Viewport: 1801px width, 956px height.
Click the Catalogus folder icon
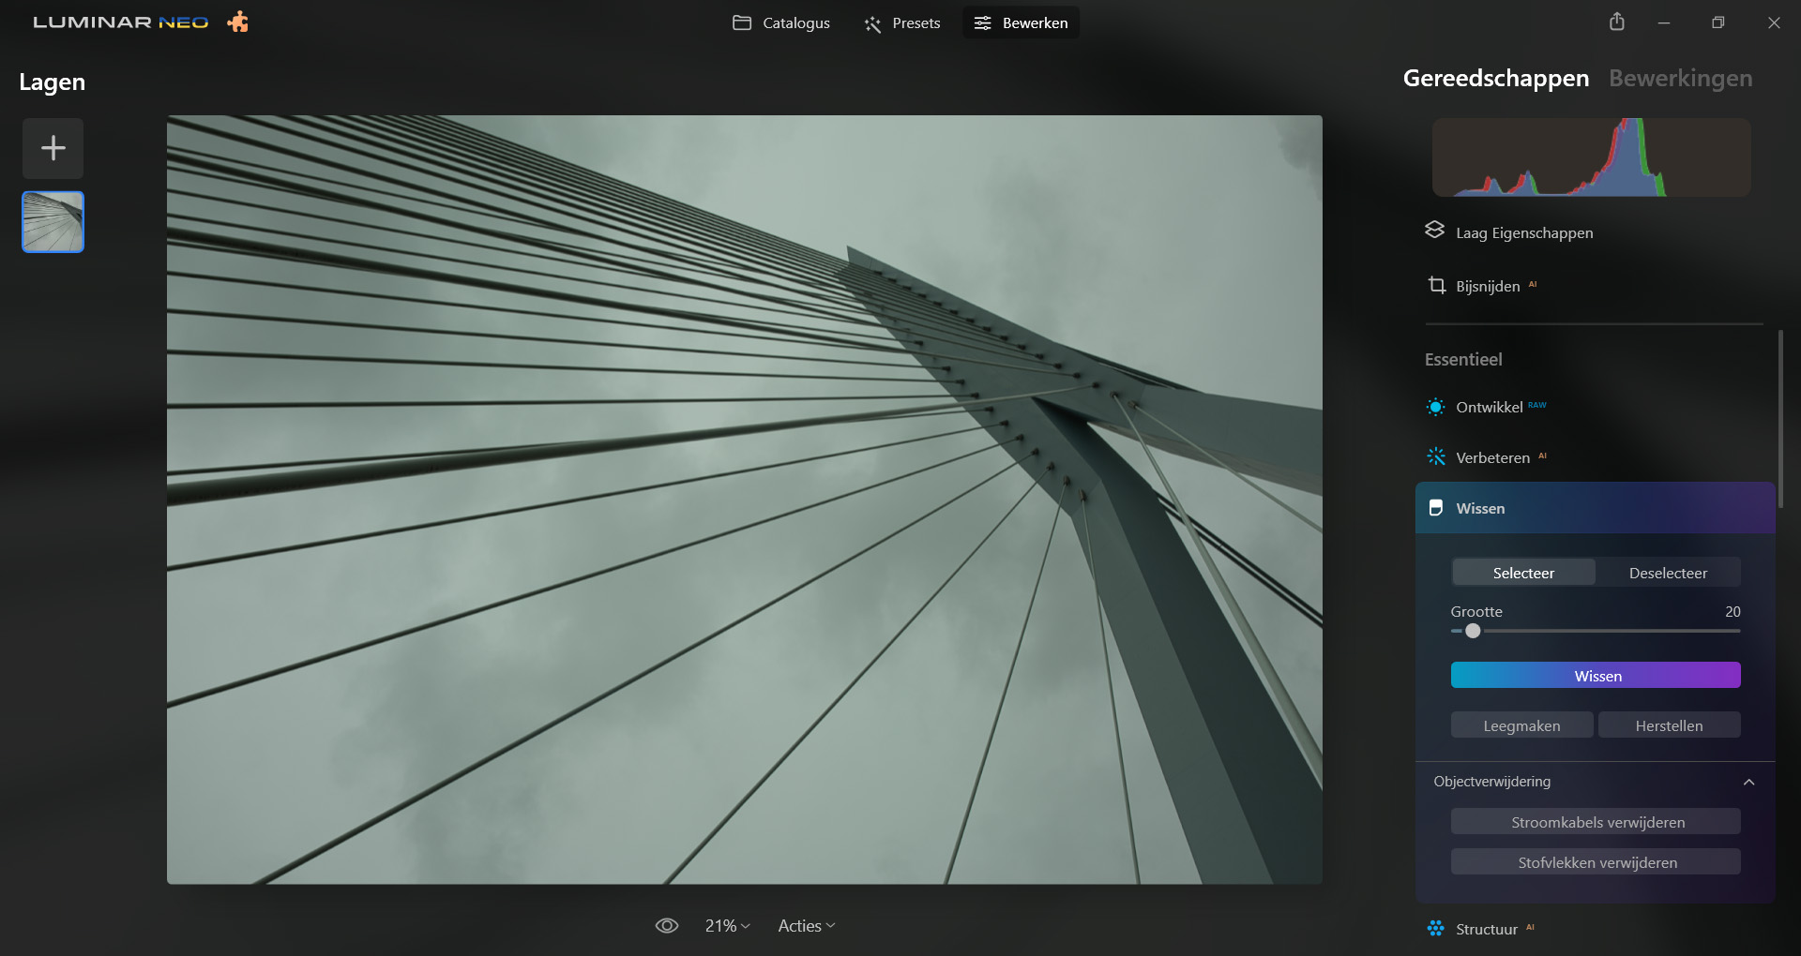tap(742, 22)
